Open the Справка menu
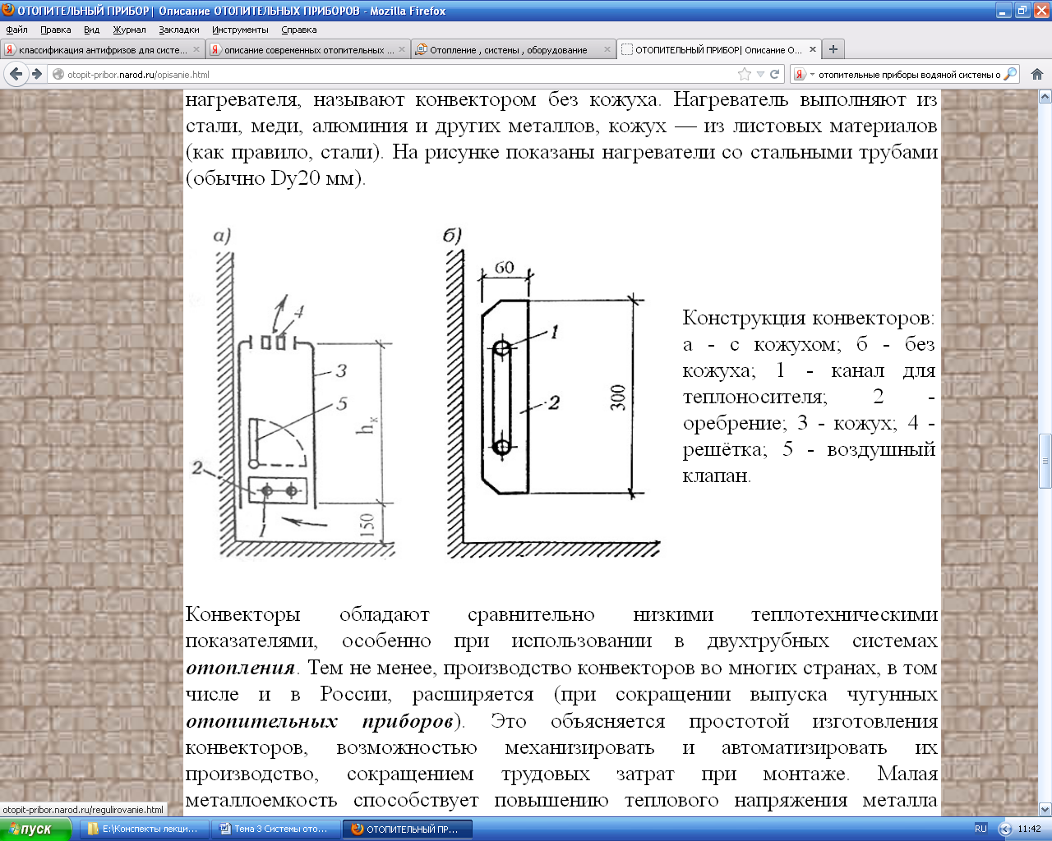Image resolution: width=1052 pixels, height=841 pixels. 299,30
